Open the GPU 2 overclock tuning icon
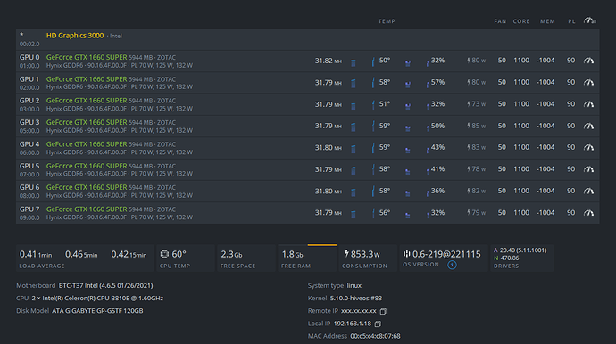Image resolution: width=616 pixels, height=344 pixels. 588,104
